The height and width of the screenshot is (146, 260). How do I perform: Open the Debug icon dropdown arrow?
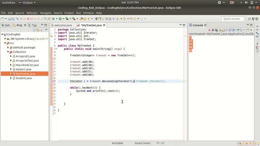tap(57, 19)
